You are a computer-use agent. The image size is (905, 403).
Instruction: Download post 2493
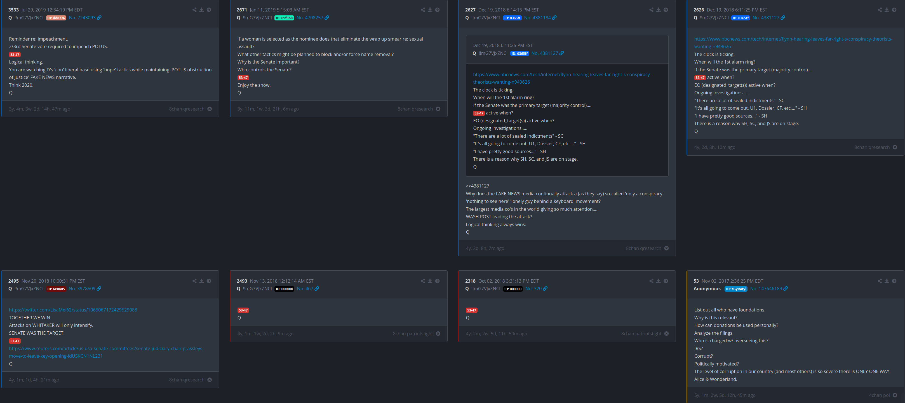point(430,281)
